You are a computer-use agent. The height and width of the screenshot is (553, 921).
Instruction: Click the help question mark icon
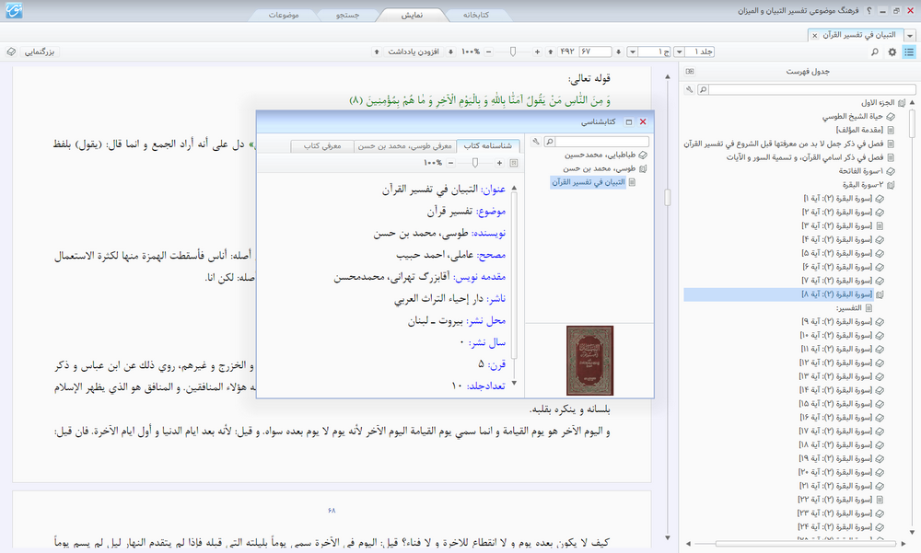point(869,10)
